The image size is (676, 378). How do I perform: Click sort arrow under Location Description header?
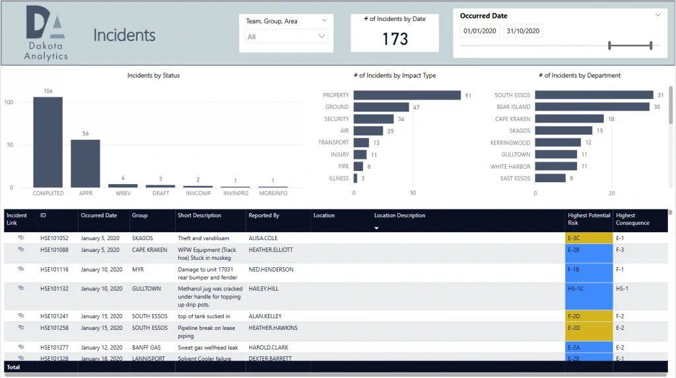coord(377,228)
